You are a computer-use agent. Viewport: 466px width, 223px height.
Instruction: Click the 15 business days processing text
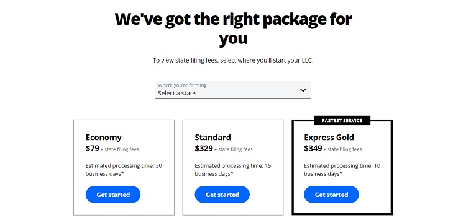coord(233,170)
